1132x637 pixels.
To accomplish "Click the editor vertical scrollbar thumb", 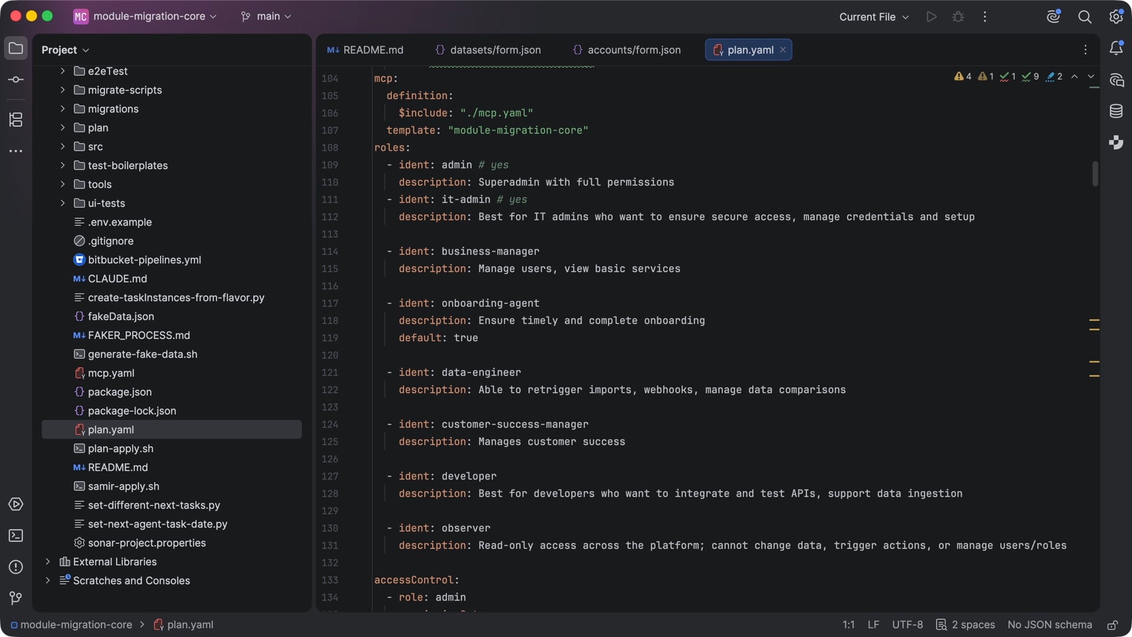I will 1095,174.
